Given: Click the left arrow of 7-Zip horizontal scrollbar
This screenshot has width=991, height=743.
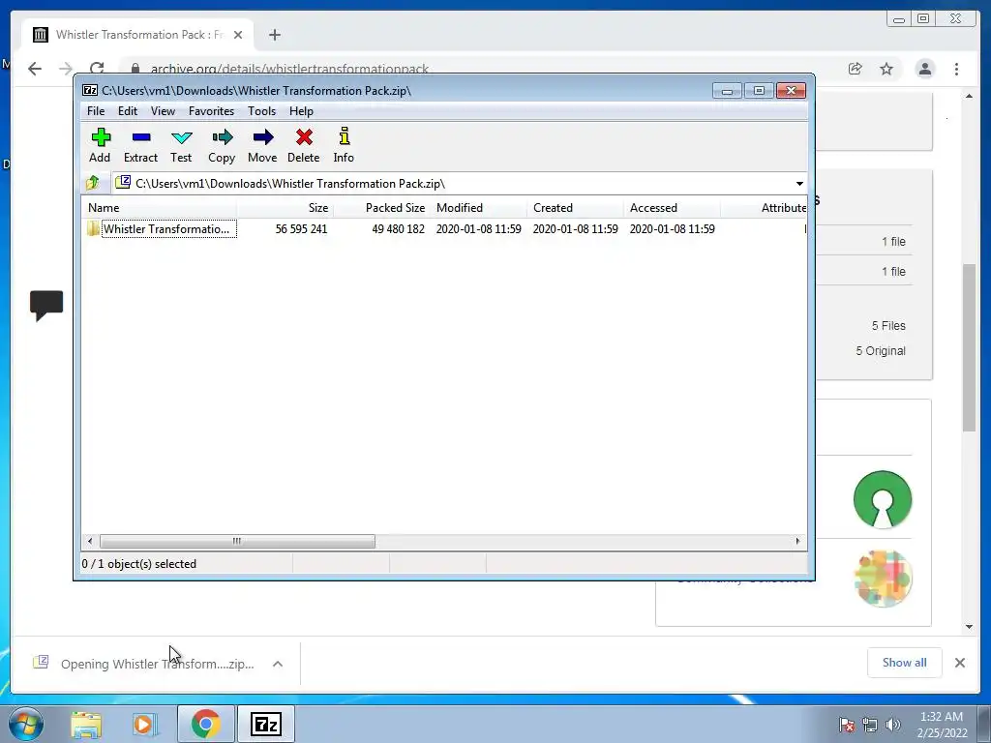Looking at the screenshot, I should click(90, 541).
